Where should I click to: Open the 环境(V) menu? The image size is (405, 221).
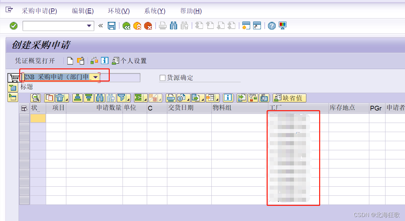(119, 11)
